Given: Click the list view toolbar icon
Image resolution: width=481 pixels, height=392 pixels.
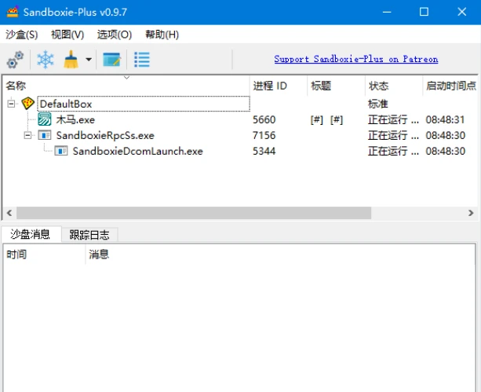Looking at the screenshot, I should pyautogui.click(x=142, y=60).
